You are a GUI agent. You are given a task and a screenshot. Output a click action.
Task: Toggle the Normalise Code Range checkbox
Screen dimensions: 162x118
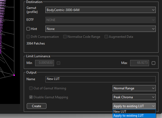[x=65, y=36]
